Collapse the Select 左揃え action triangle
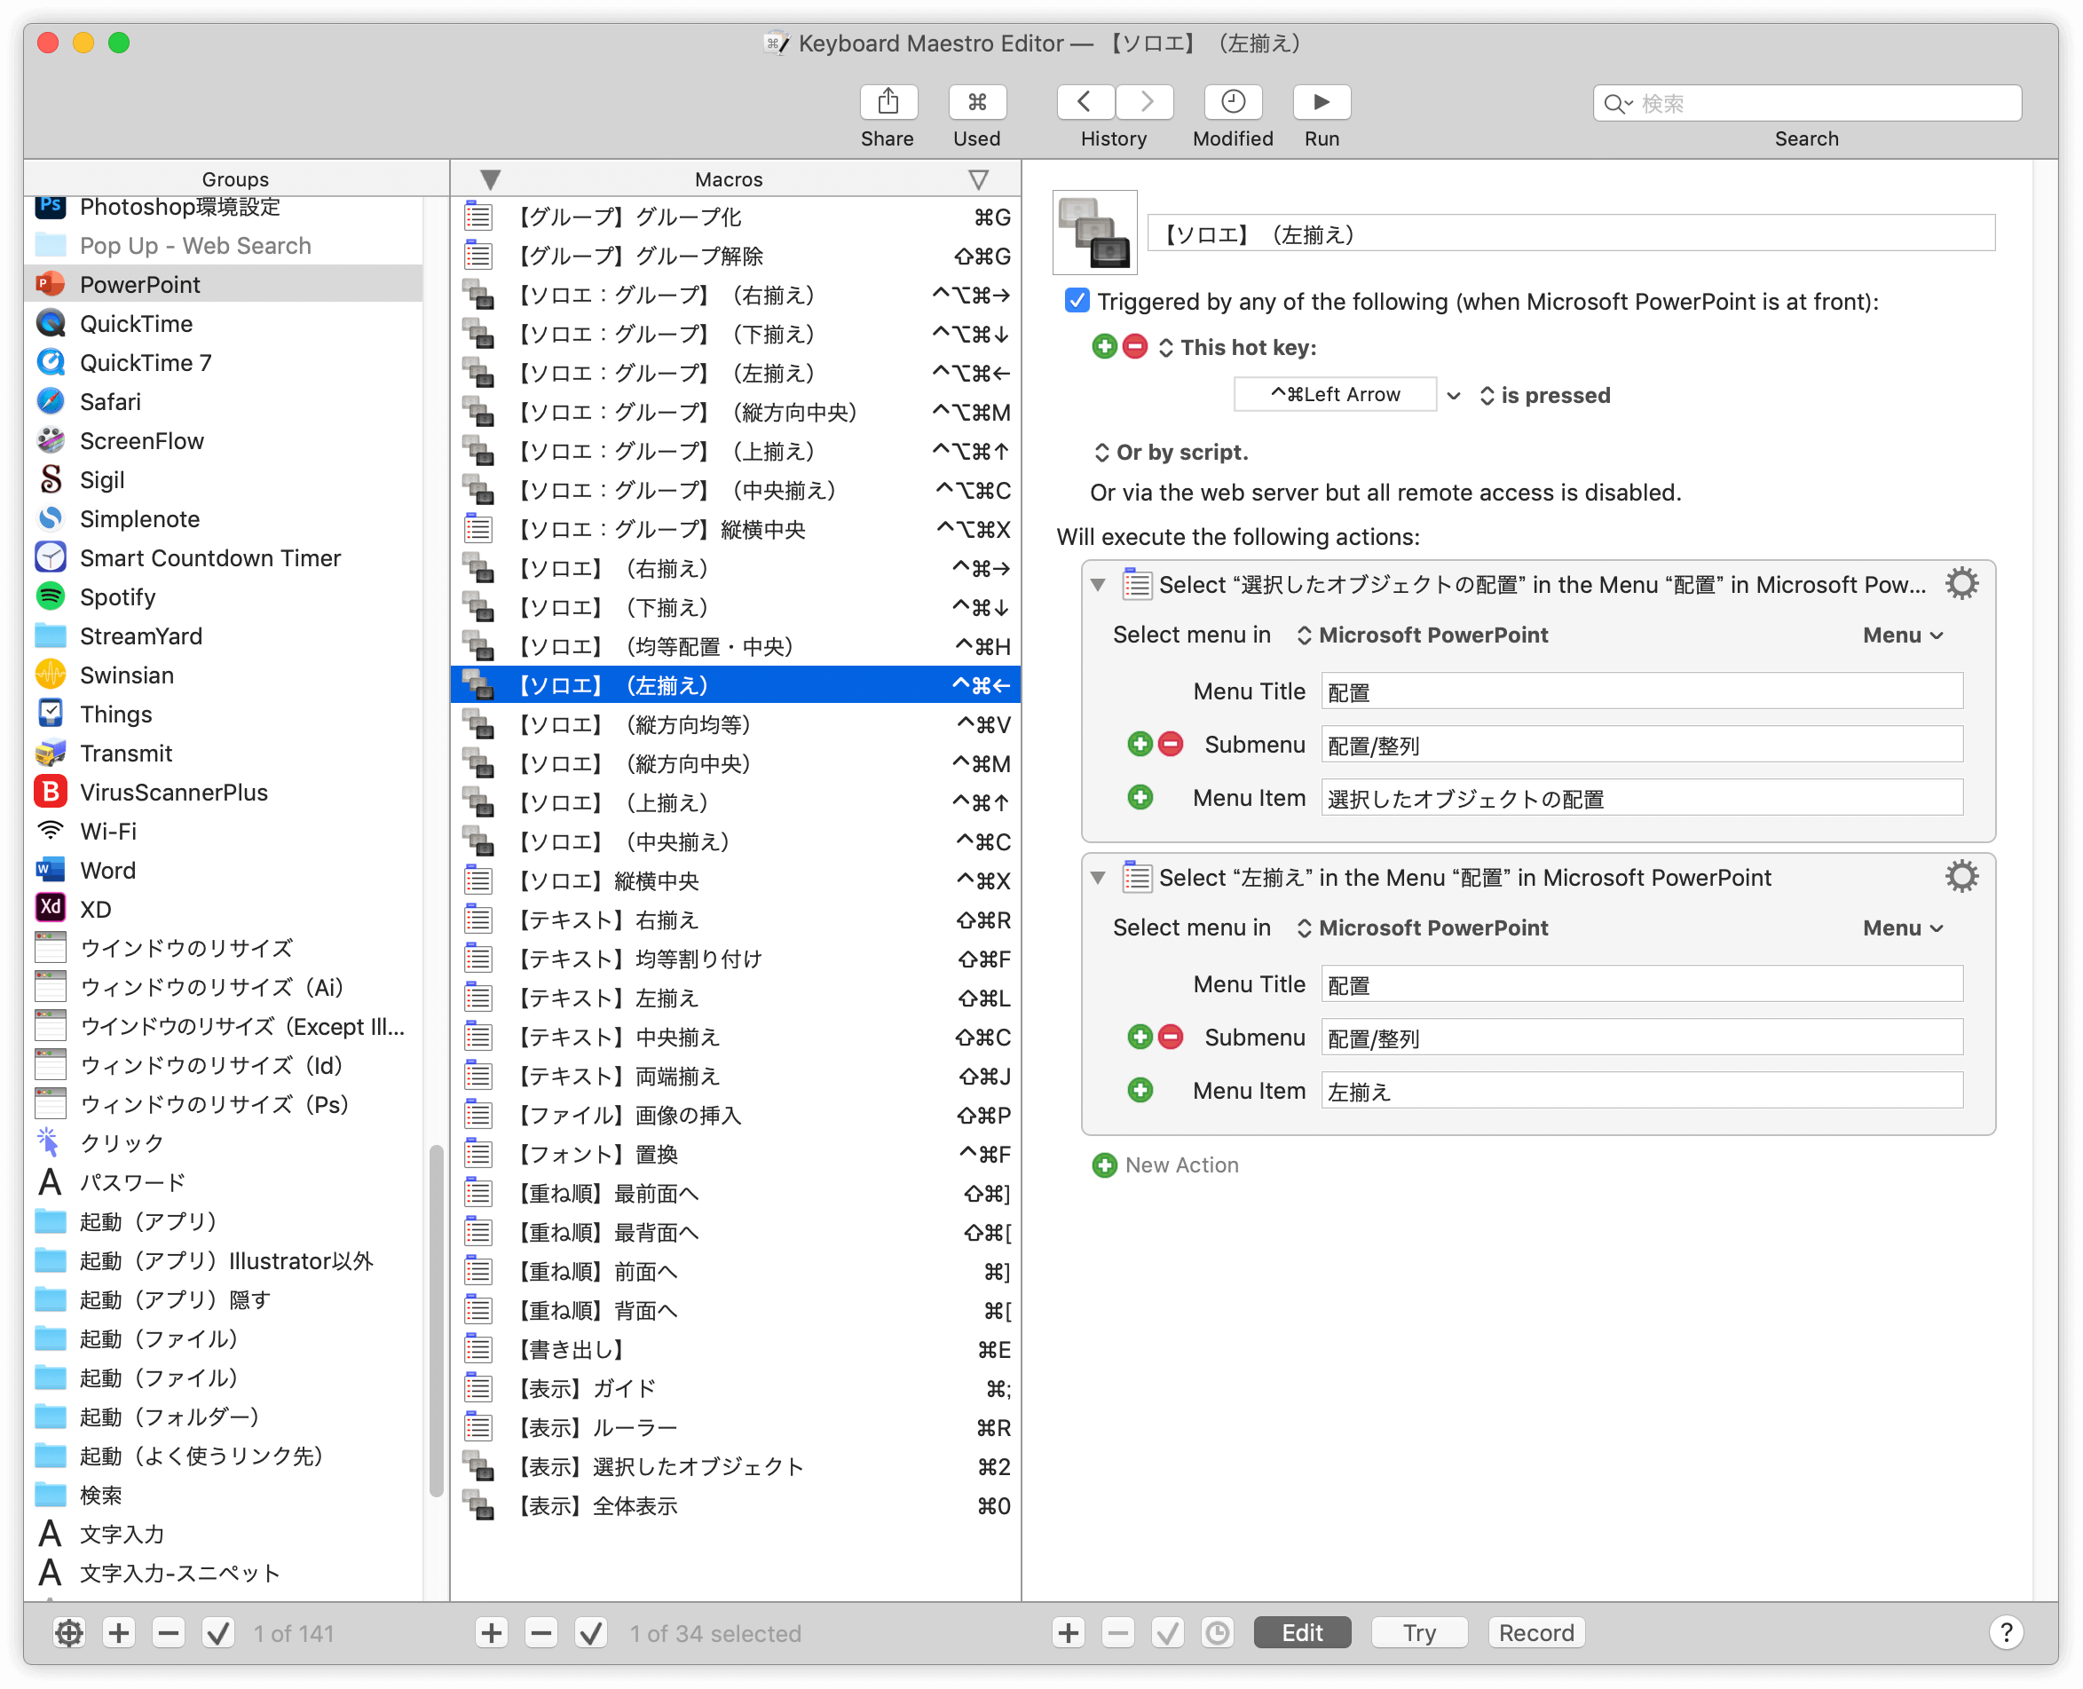This screenshot has height=1689, width=2083. (x=1098, y=878)
